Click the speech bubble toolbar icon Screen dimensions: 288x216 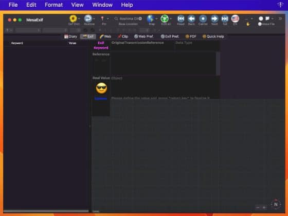(x=267, y=19)
